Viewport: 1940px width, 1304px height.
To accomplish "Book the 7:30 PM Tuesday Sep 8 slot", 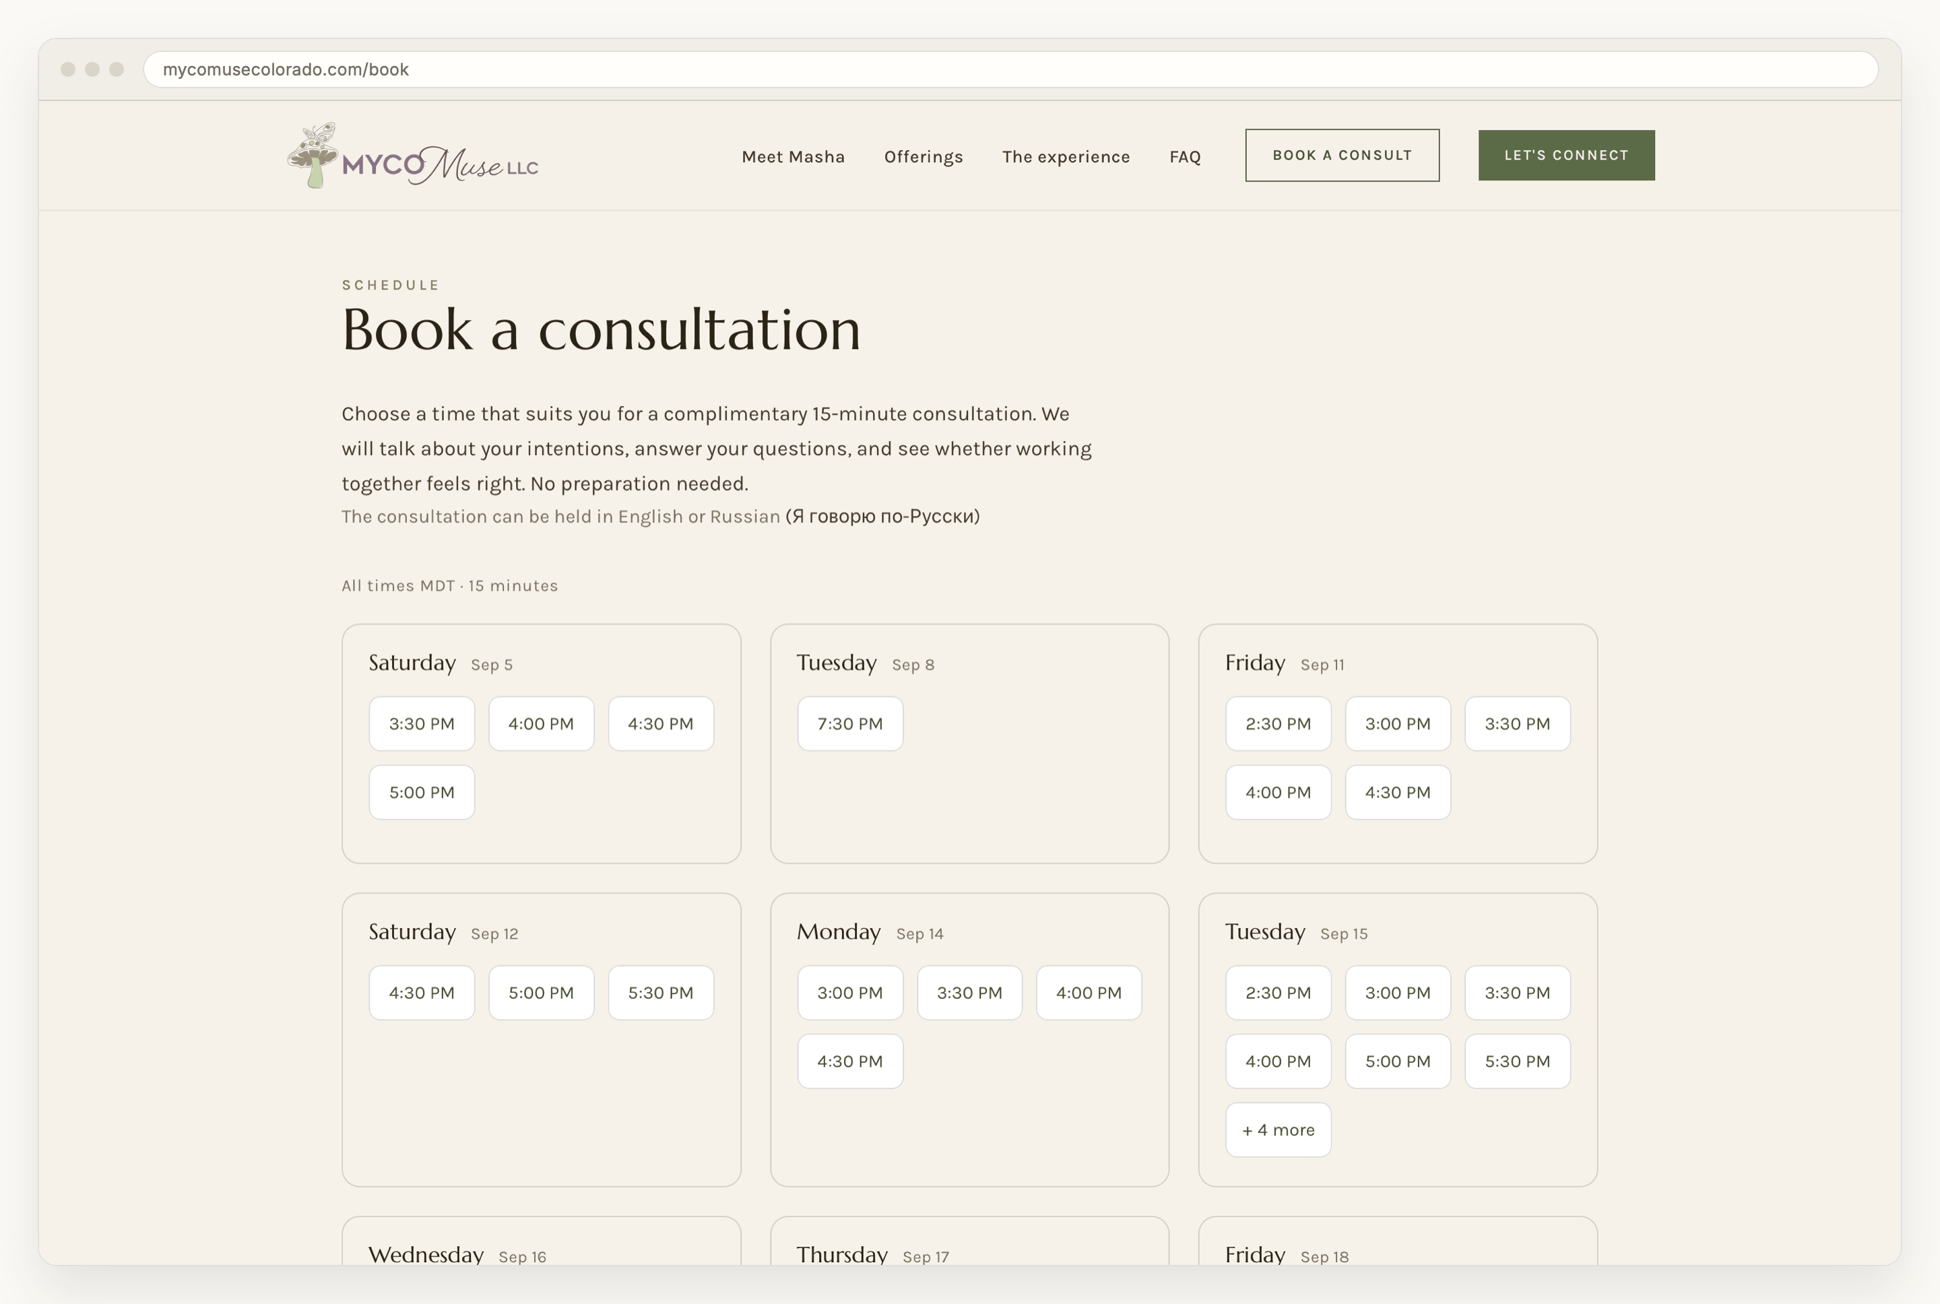I will (850, 723).
